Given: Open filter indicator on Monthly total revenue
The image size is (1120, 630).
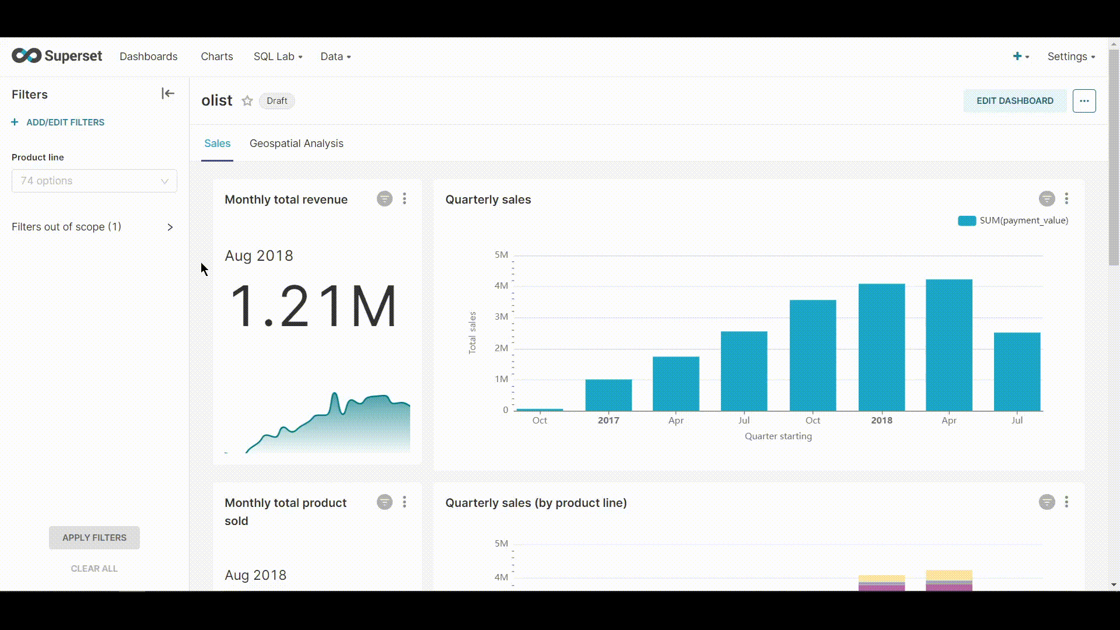Looking at the screenshot, I should tap(384, 199).
